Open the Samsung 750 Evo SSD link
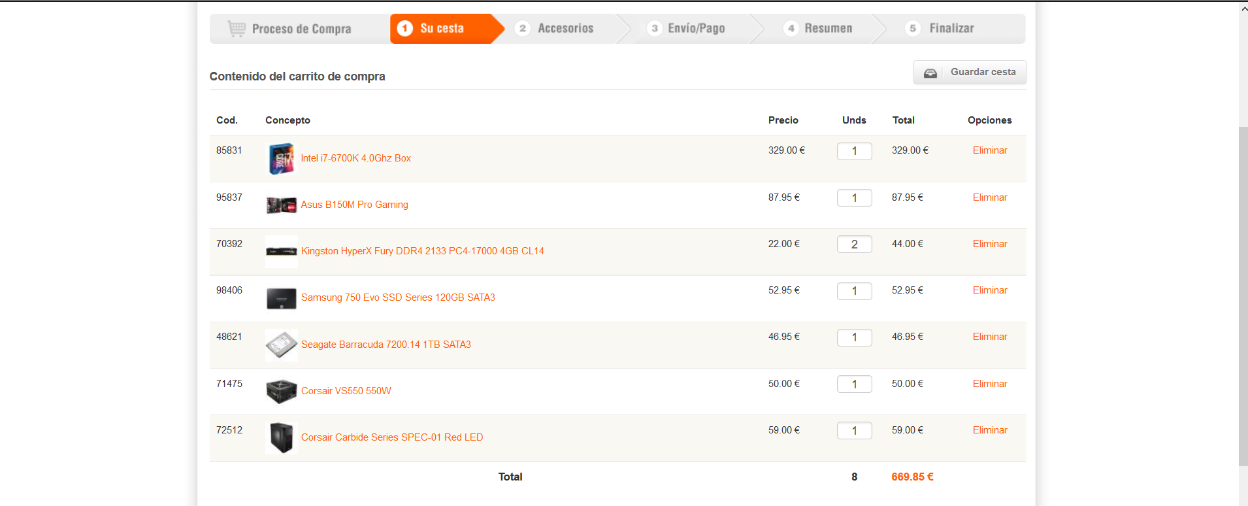 click(399, 297)
